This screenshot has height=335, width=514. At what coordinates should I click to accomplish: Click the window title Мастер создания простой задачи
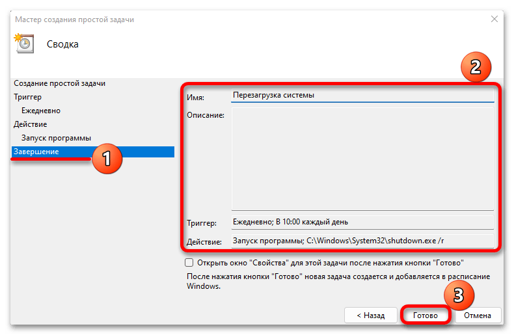74,20
